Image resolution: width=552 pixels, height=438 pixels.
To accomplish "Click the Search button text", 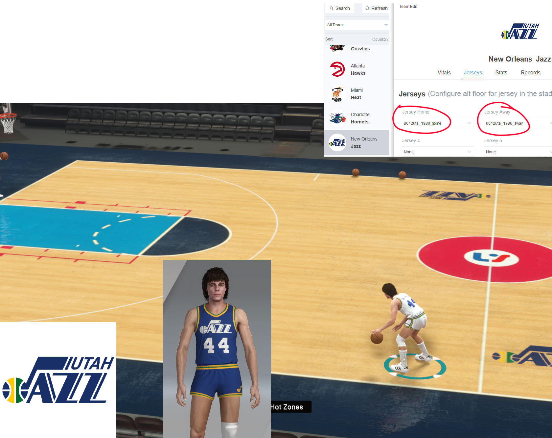I will click(x=342, y=8).
